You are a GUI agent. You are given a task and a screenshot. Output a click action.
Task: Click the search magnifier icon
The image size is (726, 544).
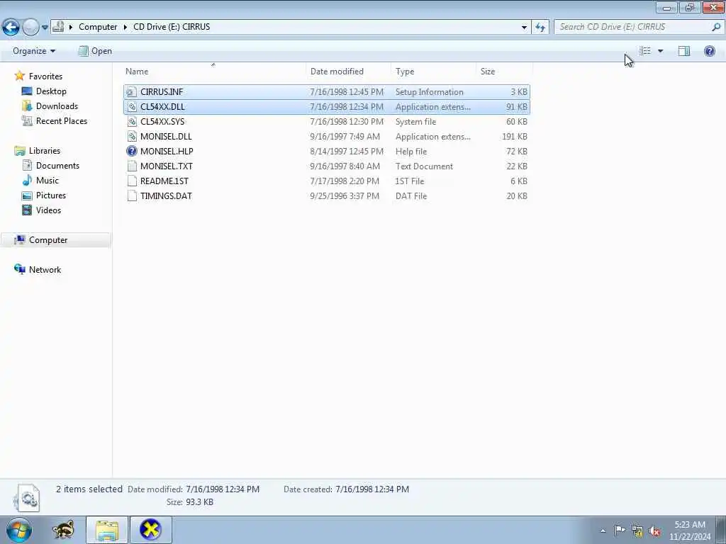coord(716,27)
